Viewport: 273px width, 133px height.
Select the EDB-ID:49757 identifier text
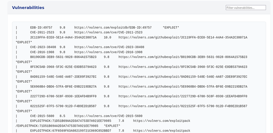tap(41, 28)
